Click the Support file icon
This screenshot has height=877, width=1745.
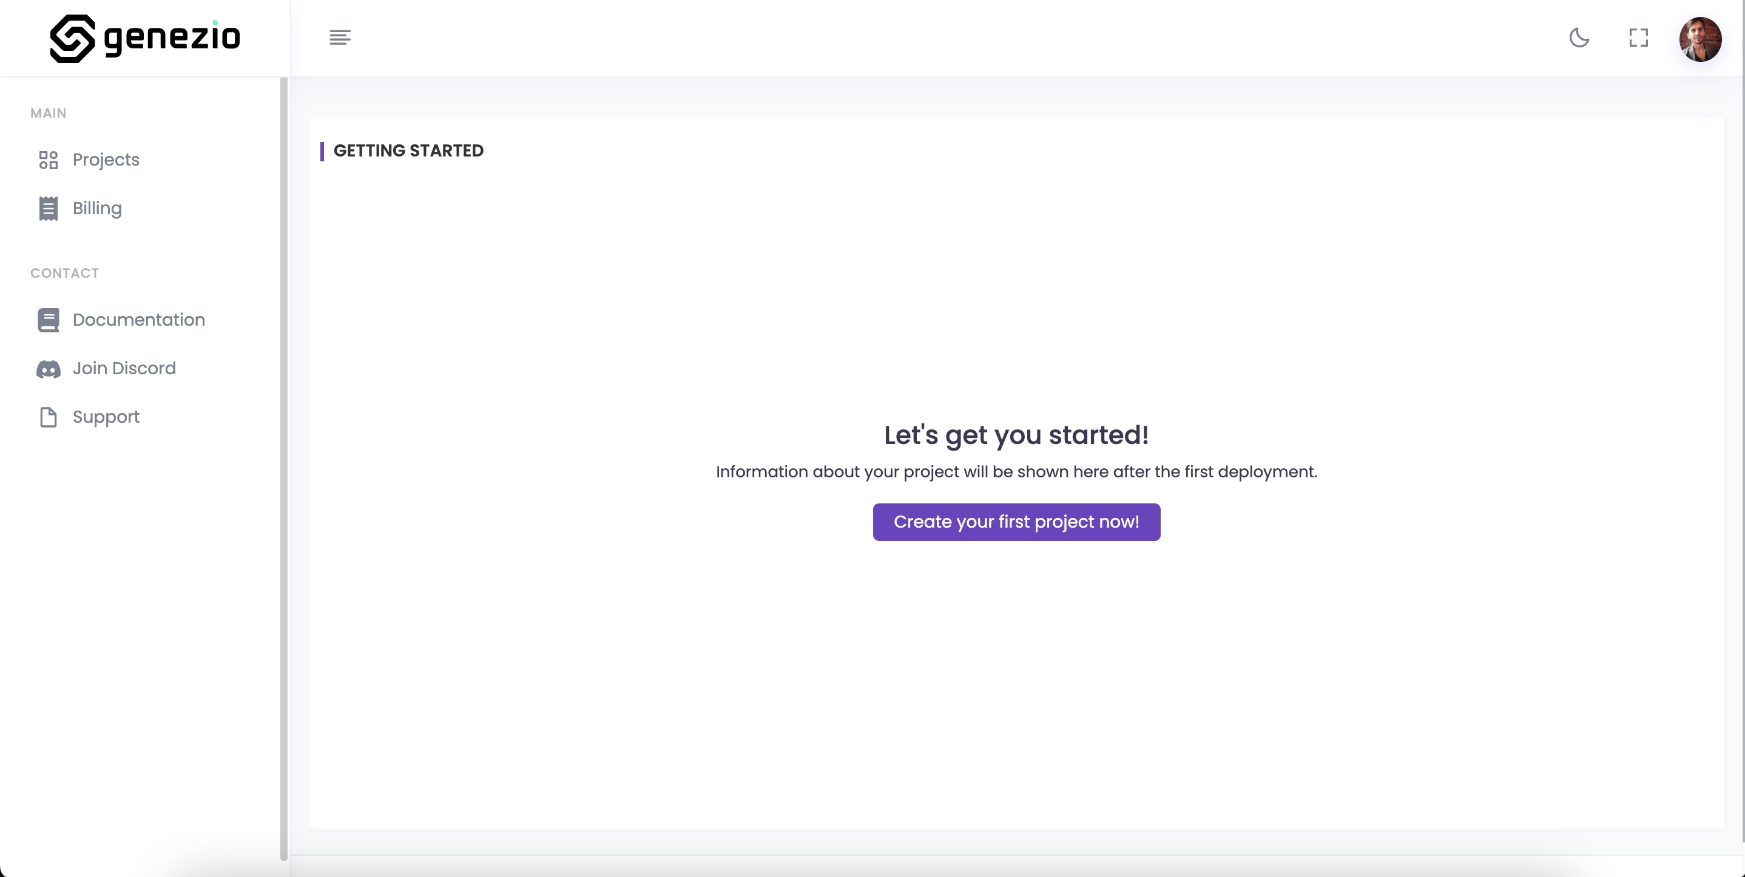coord(48,417)
